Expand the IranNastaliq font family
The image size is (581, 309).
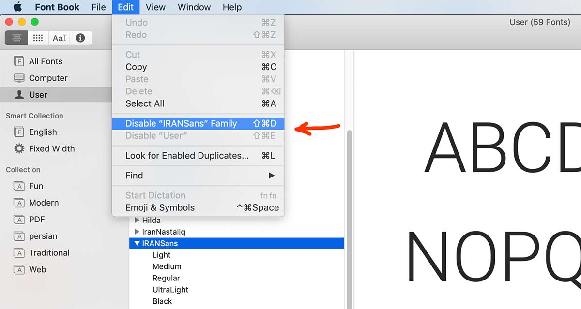(x=137, y=232)
